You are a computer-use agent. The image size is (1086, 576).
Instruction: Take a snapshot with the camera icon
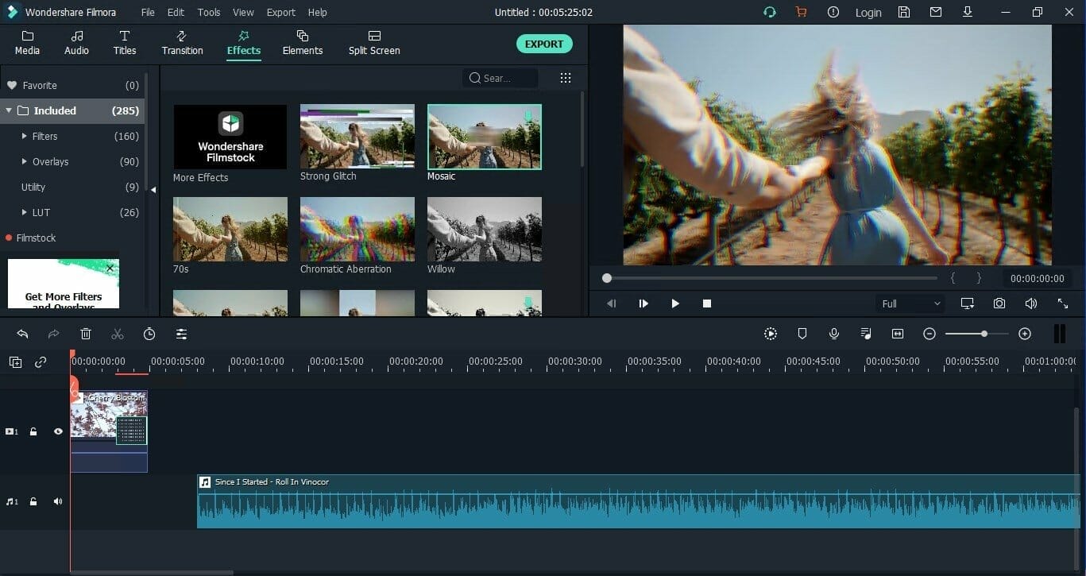point(999,303)
